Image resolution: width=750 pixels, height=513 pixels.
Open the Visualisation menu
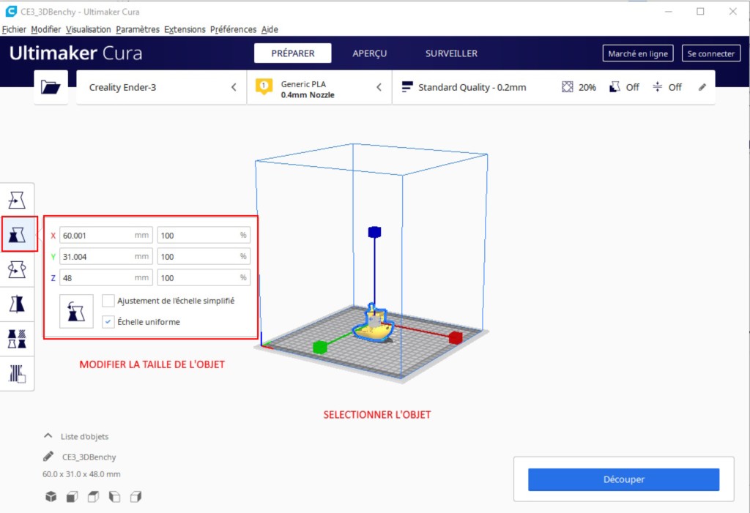[x=88, y=29]
